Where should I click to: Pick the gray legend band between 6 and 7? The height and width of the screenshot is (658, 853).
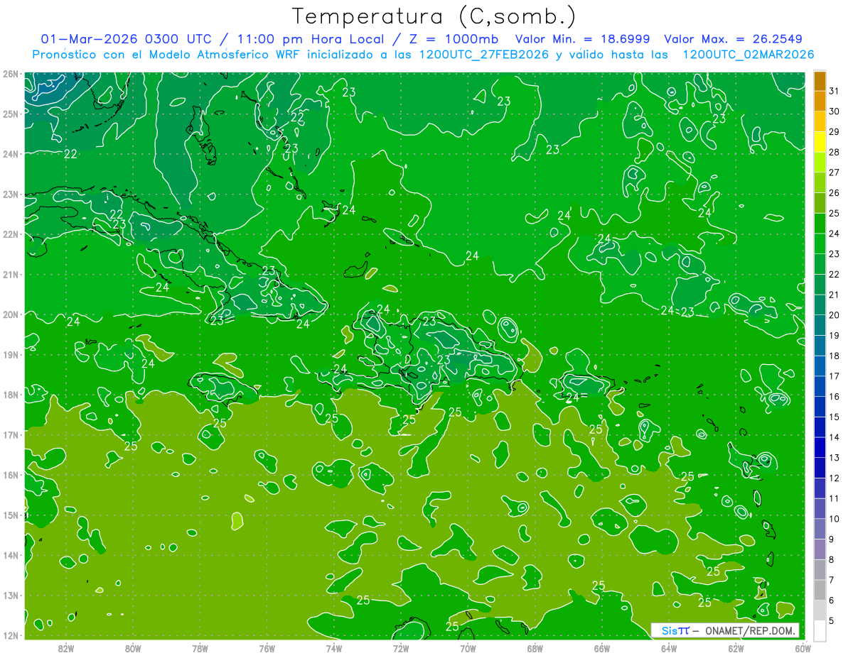[x=820, y=590]
